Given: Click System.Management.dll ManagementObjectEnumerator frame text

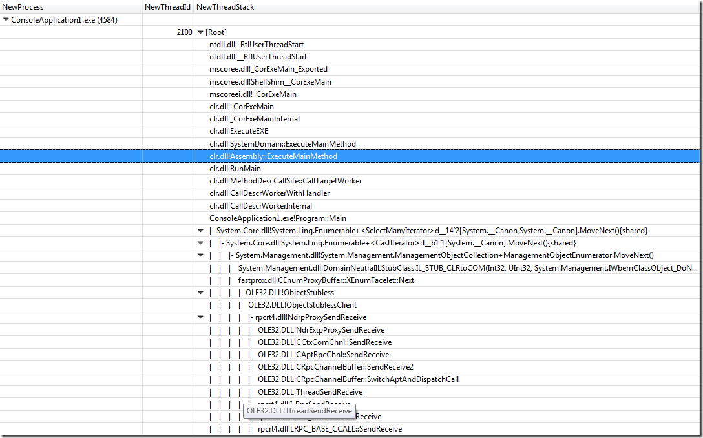Looking at the screenshot, I should coord(445,255).
